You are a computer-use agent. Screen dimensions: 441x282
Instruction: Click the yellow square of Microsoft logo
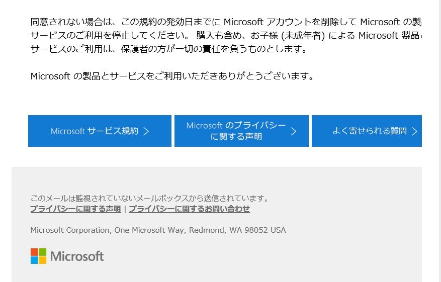42,260
